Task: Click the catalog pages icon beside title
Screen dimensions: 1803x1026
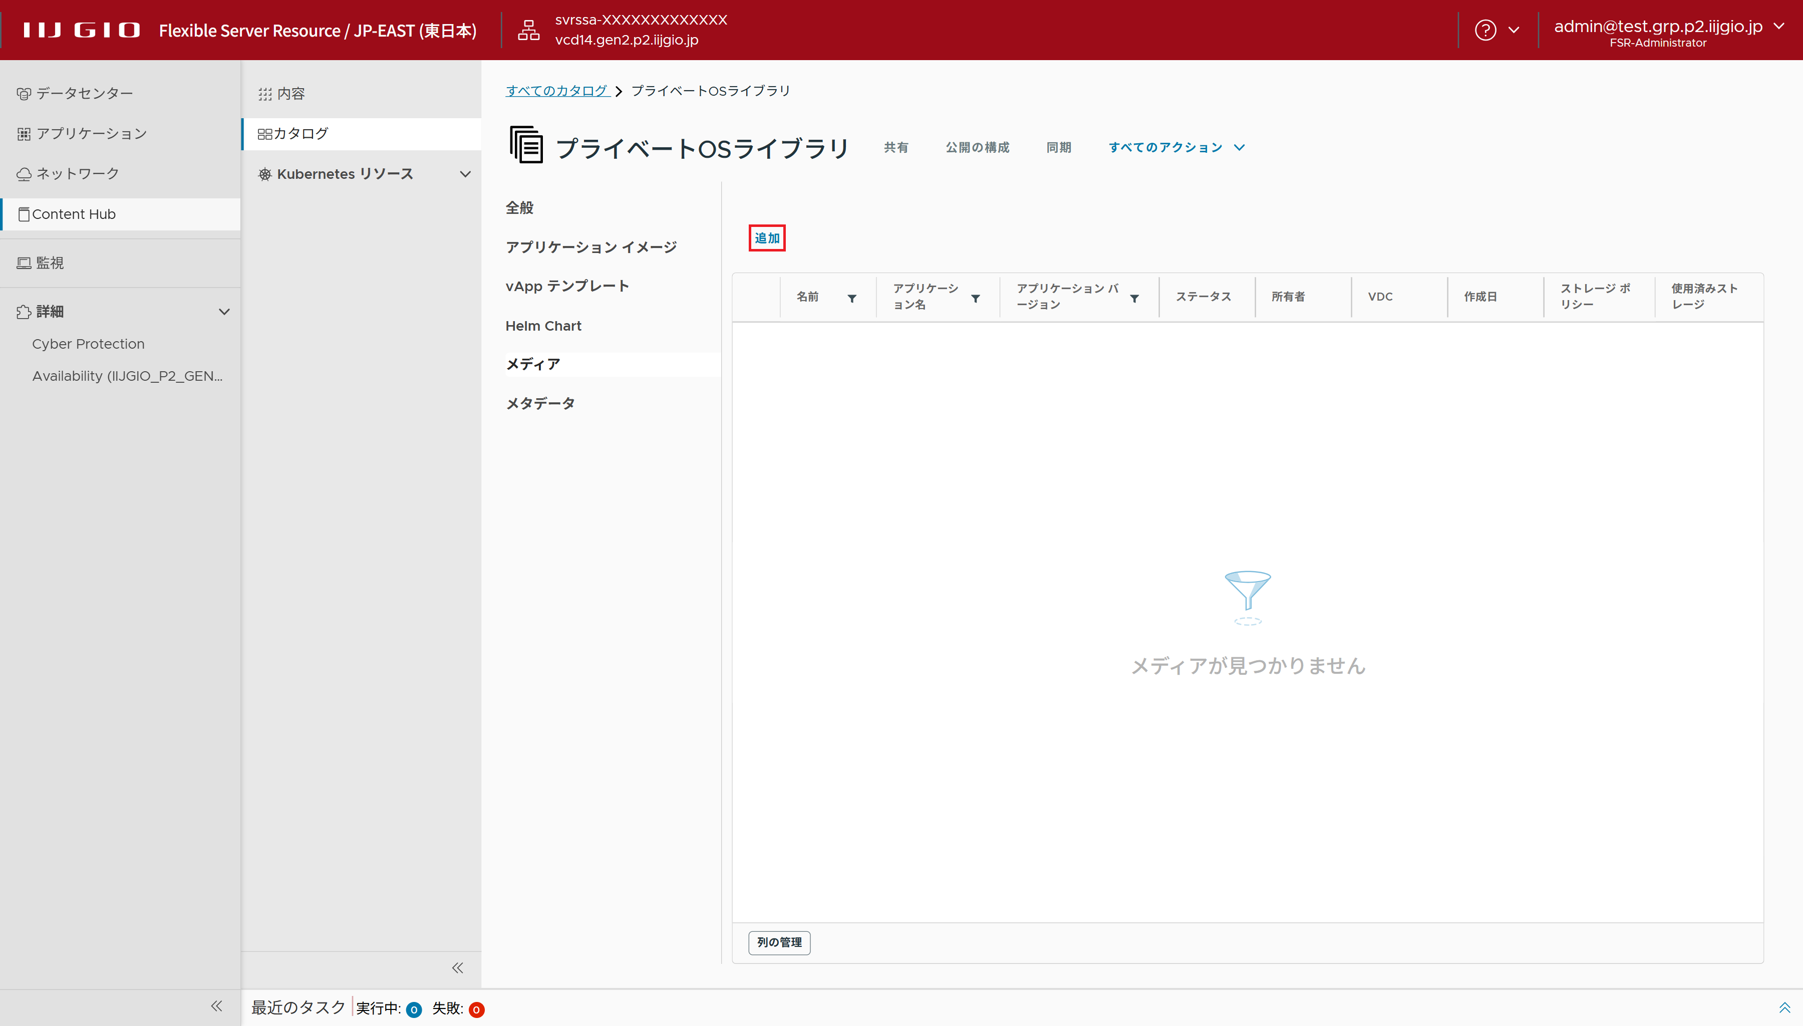Action: [x=526, y=145]
